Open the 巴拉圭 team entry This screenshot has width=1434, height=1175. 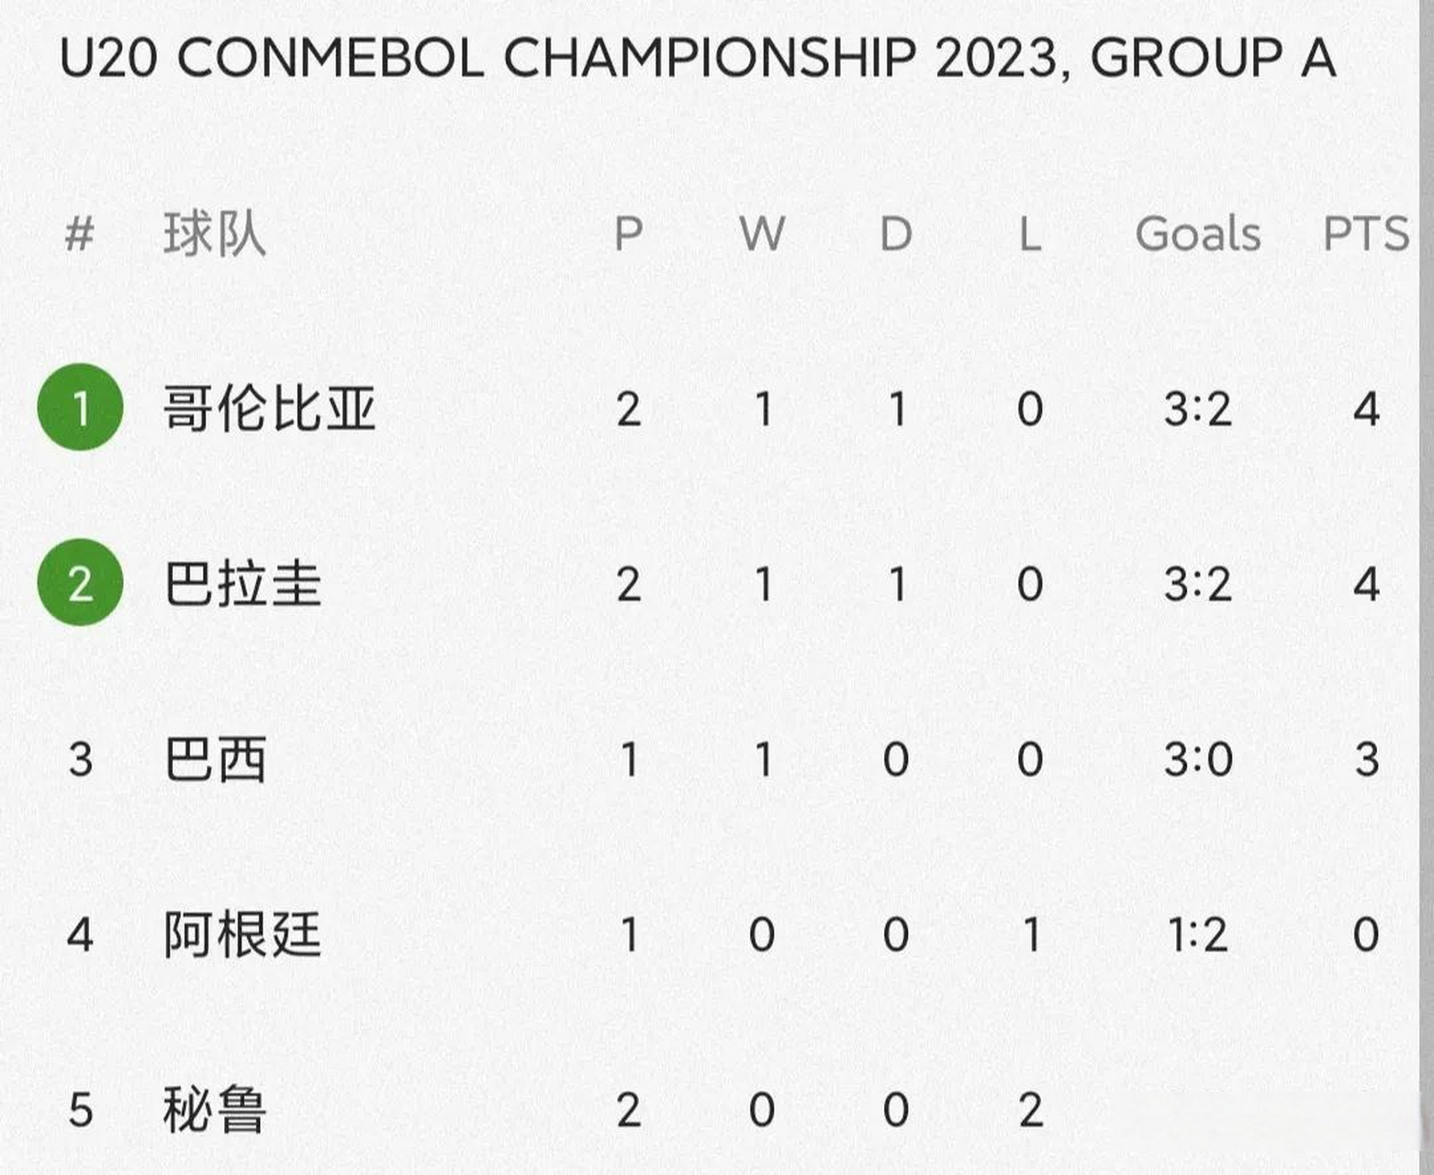tap(242, 584)
